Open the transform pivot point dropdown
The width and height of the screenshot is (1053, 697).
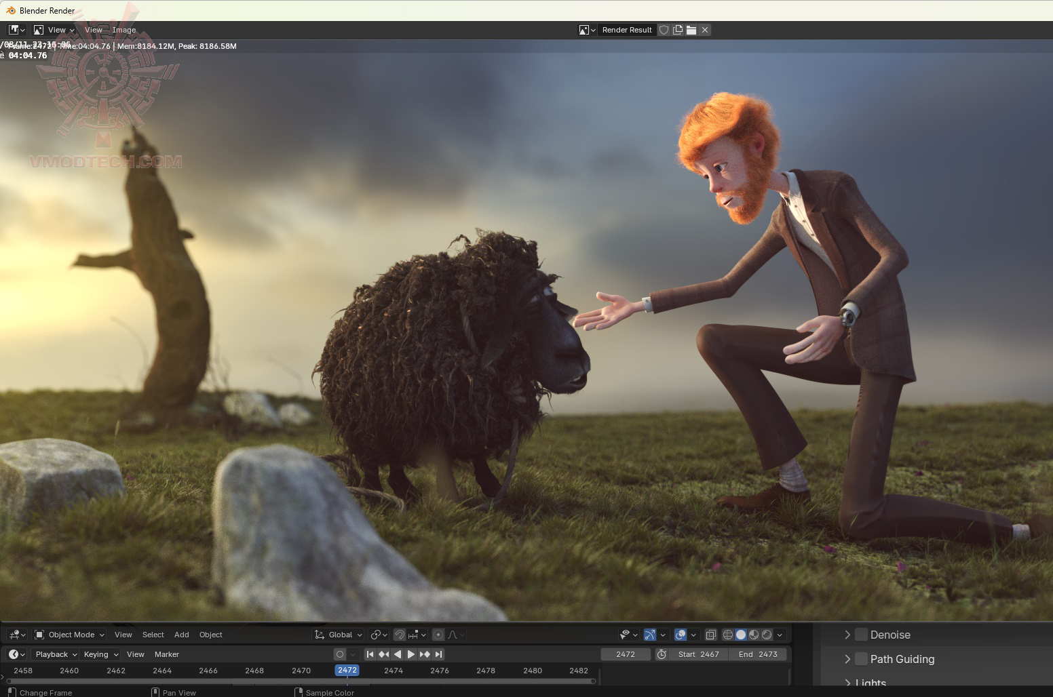379,635
